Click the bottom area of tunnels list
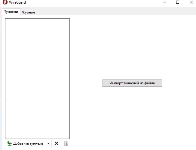The width and height of the screenshot is (196, 150). (x=37, y=132)
